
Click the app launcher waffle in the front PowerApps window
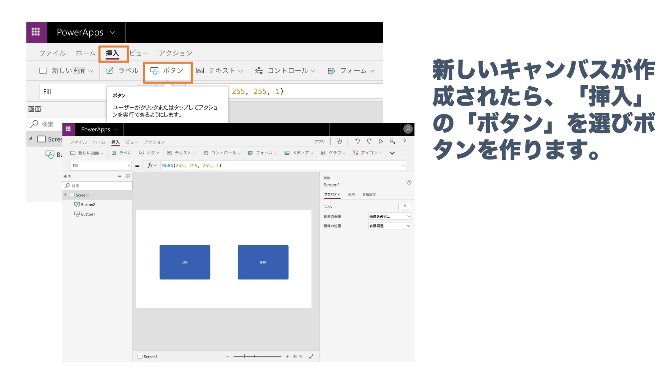click(68, 129)
